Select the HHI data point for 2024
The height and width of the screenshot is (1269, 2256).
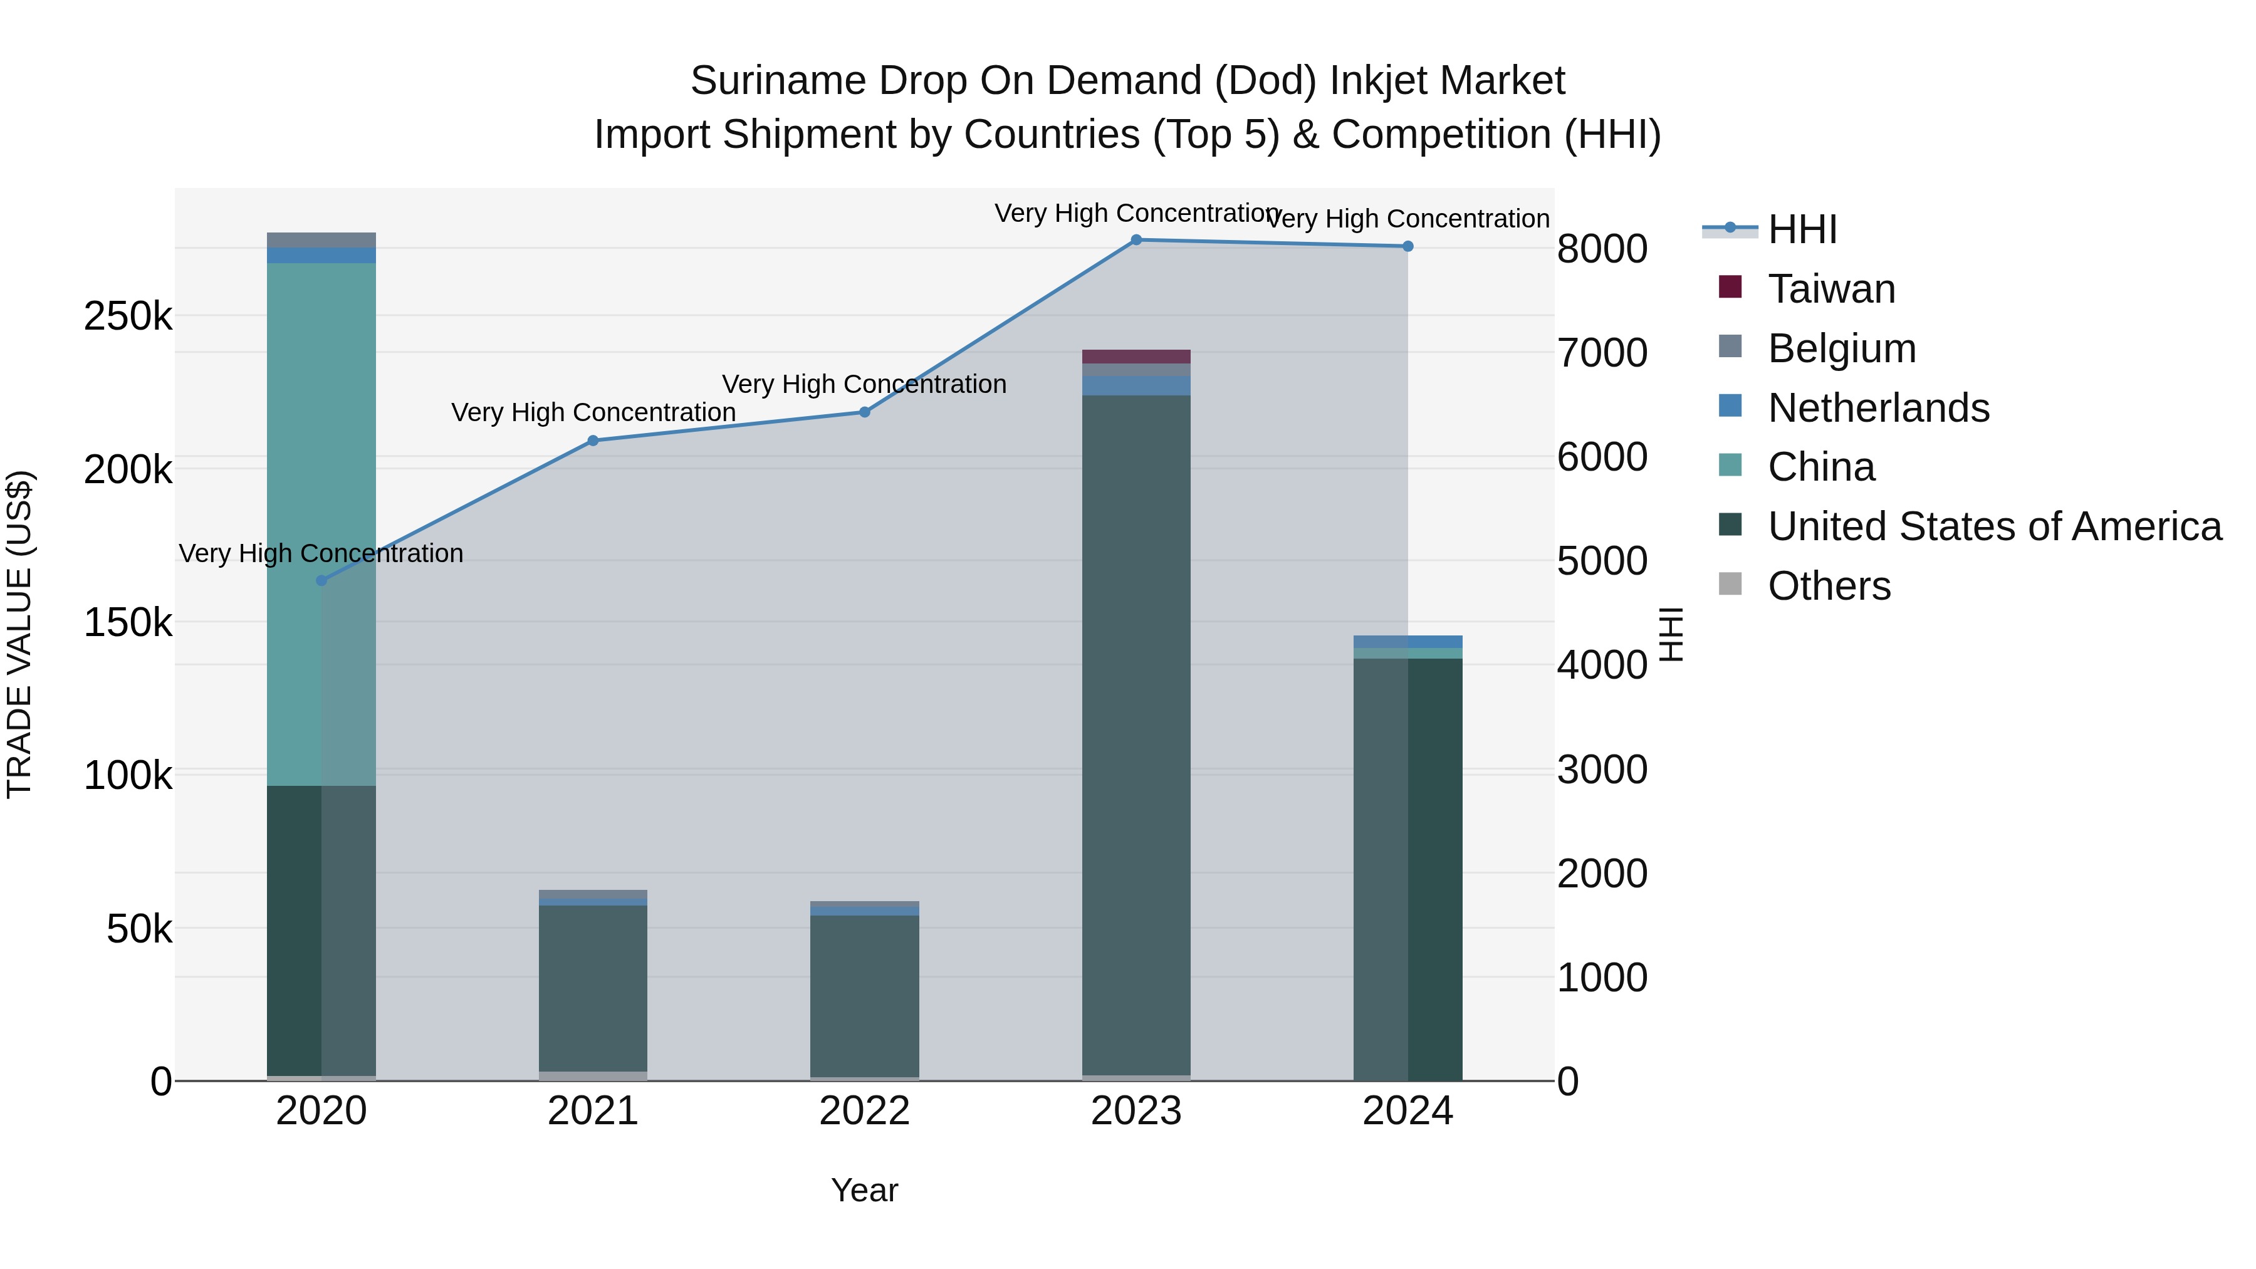point(1407,247)
